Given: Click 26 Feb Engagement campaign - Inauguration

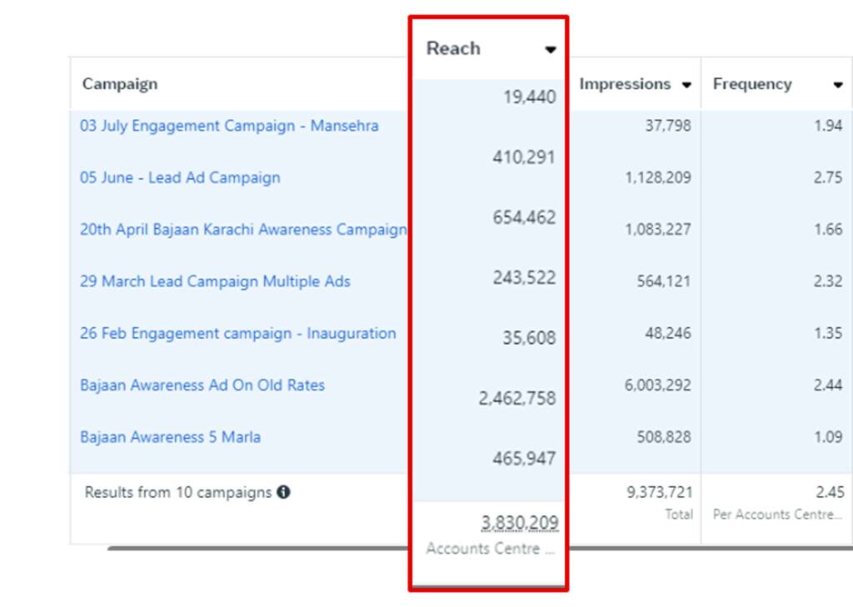Looking at the screenshot, I should (237, 333).
